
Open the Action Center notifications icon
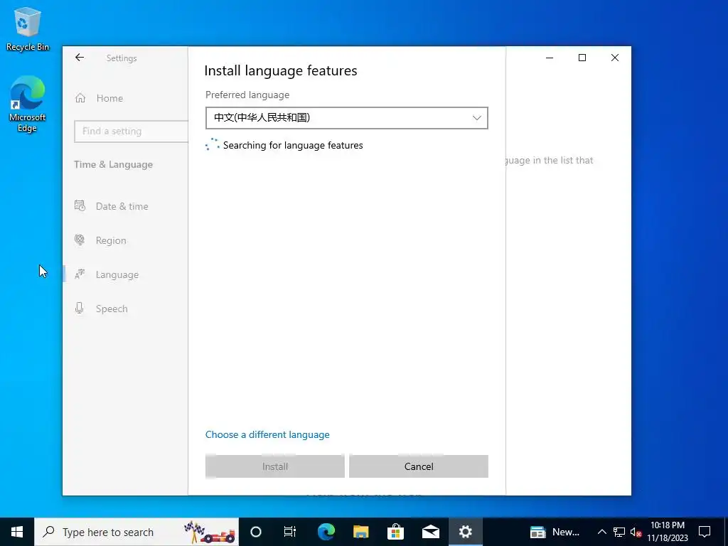pyautogui.click(x=705, y=532)
